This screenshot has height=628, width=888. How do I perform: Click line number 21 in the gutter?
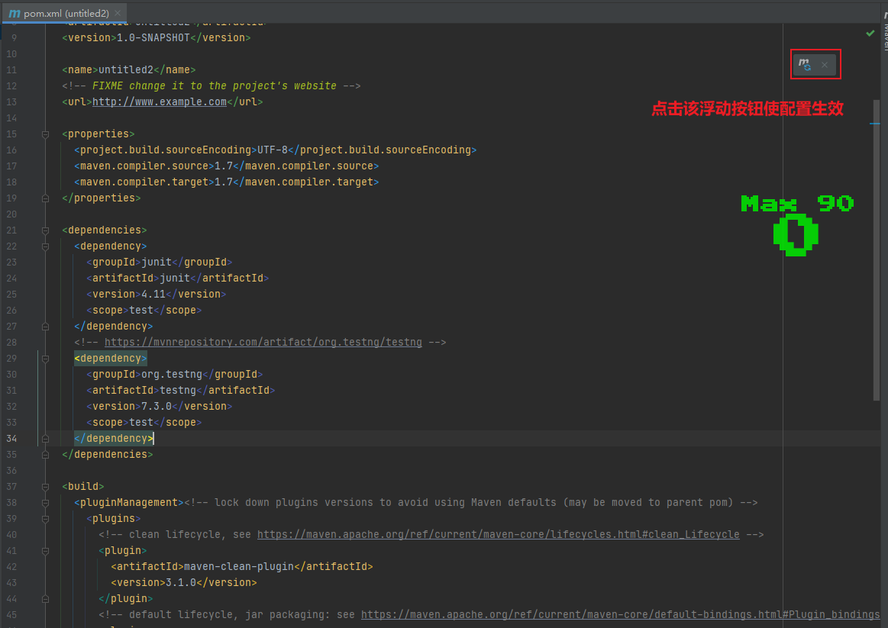[11, 230]
